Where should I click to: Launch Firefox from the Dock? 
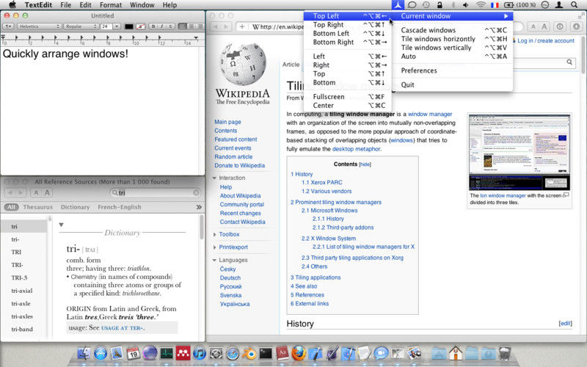pyautogui.click(x=299, y=353)
